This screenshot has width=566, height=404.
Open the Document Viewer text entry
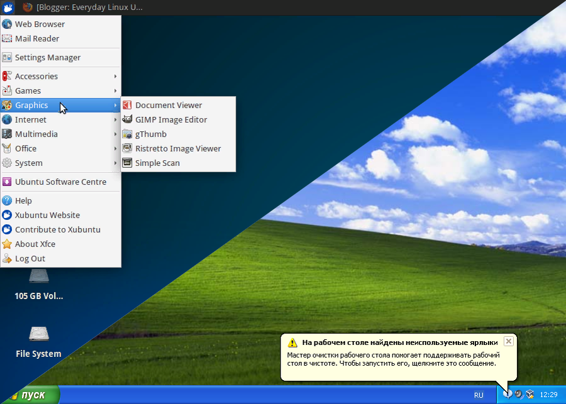coord(169,106)
